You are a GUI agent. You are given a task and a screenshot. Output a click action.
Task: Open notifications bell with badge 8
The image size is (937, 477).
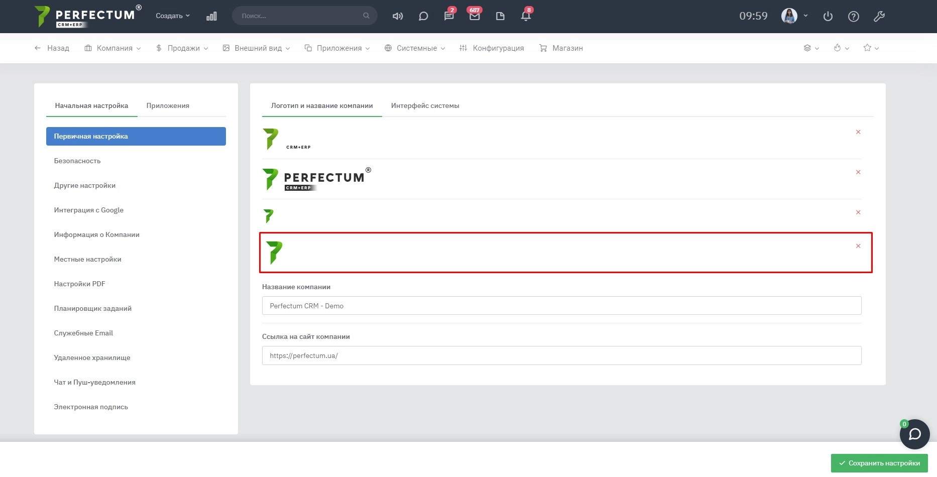click(x=526, y=16)
